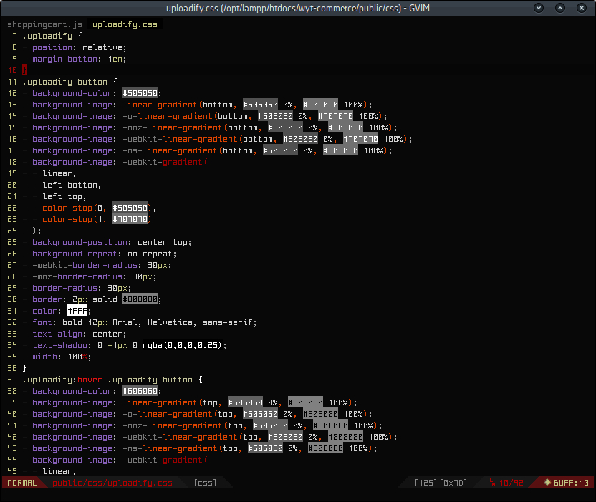
Task: Click line number 45
Action: pyautogui.click(x=12, y=471)
